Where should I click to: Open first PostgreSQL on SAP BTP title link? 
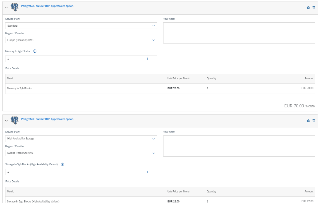coord(47,6)
